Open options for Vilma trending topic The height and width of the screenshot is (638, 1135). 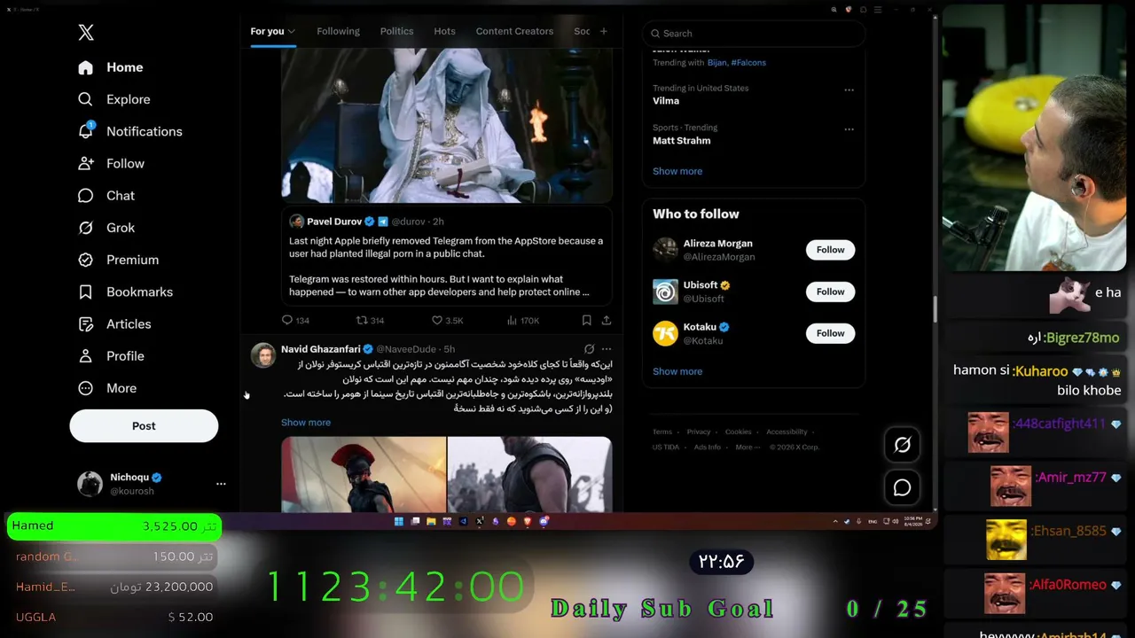click(x=849, y=90)
